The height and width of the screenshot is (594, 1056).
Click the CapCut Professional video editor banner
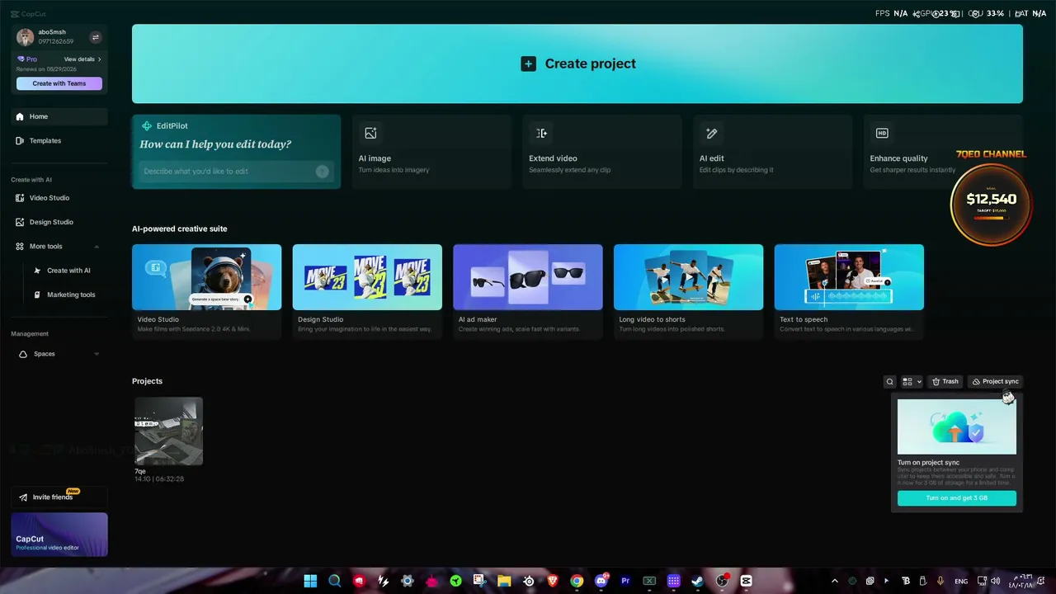click(x=59, y=535)
